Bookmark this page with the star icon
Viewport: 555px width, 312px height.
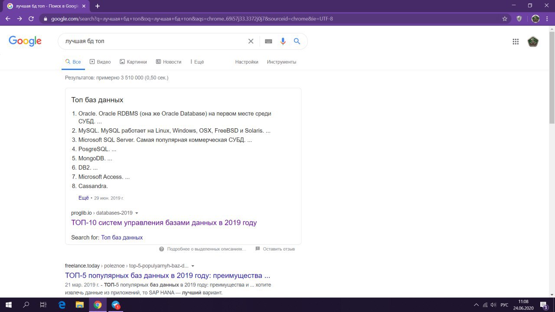(x=505, y=19)
